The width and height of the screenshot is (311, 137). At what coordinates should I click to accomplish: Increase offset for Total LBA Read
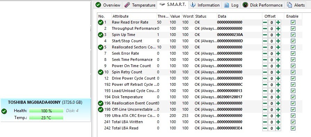[x=278, y=128]
